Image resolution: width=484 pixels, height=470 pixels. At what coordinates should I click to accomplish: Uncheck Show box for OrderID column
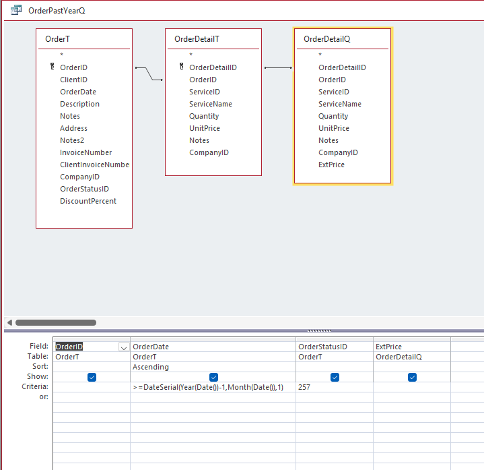click(92, 377)
